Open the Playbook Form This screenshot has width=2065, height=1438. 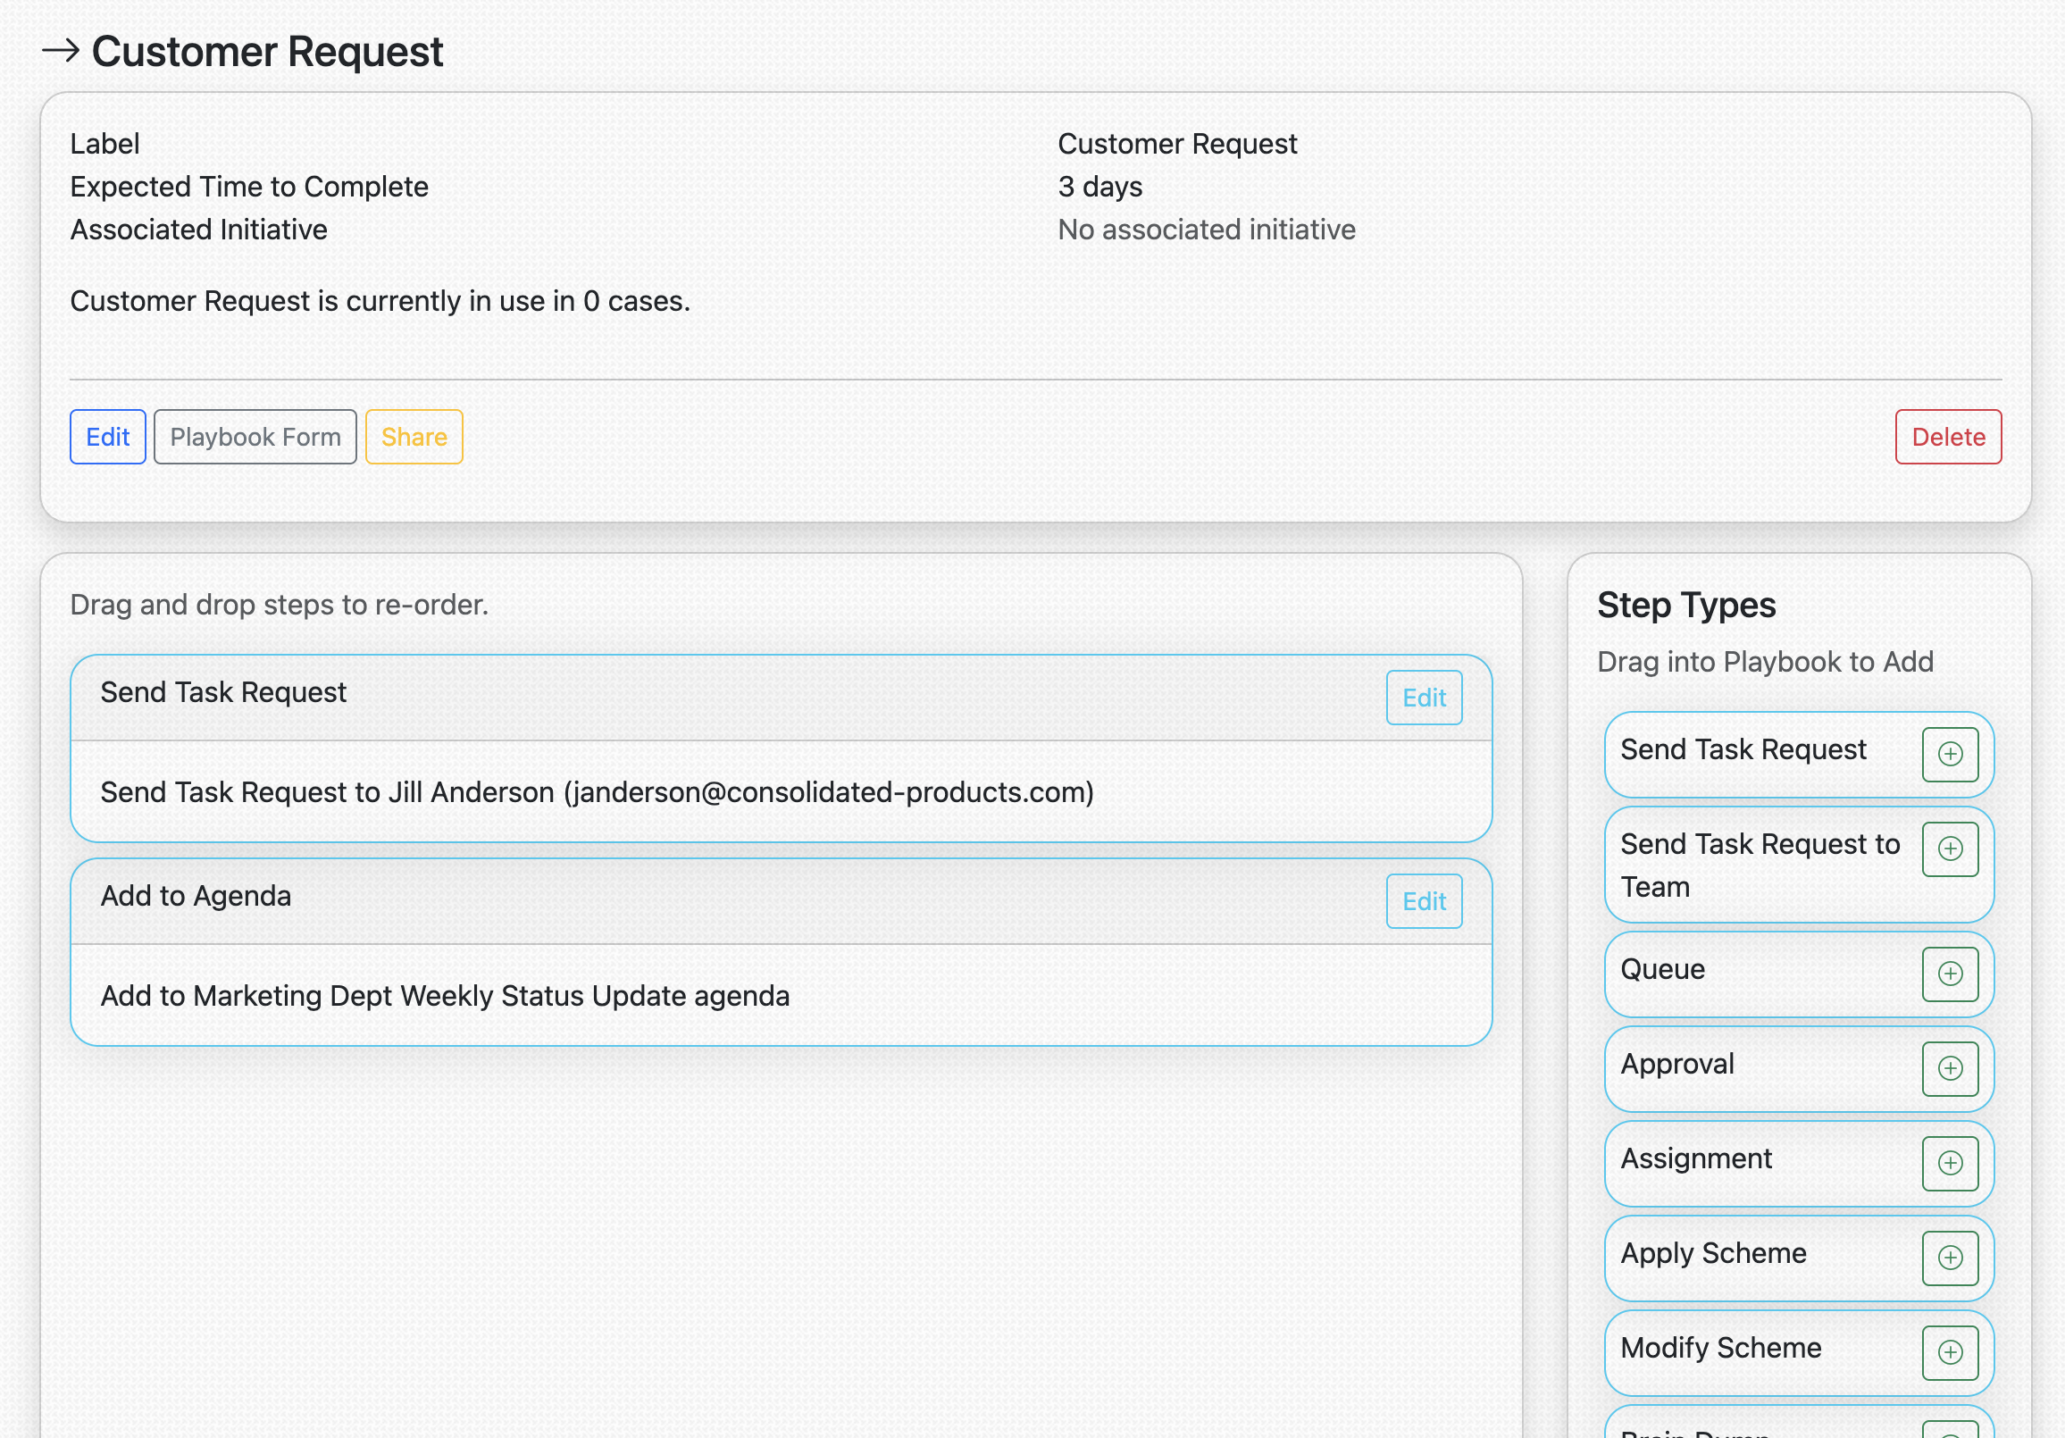tap(255, 437)
